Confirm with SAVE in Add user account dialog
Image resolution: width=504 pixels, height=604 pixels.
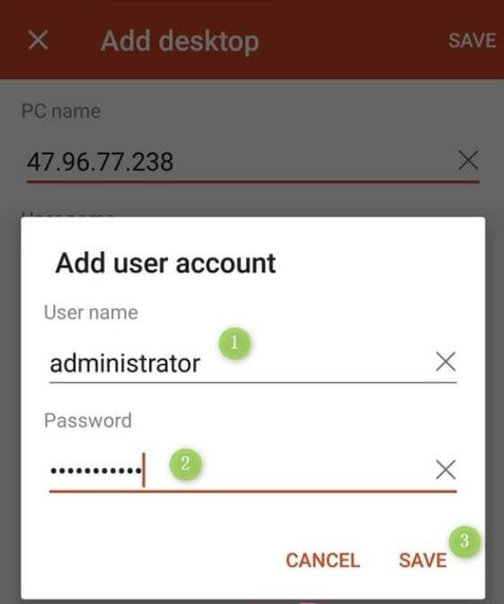(x=422, y=561)
